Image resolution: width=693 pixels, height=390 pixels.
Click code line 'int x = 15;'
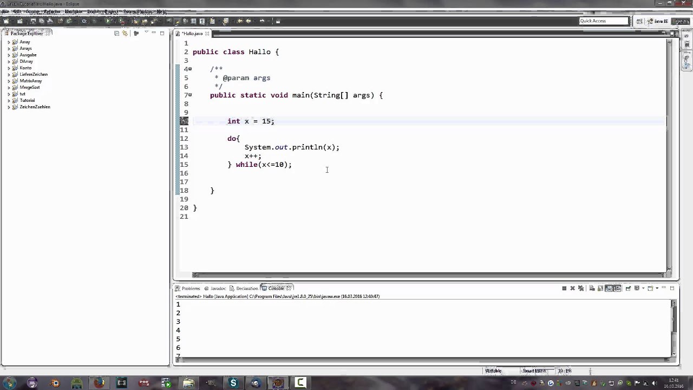251,121
